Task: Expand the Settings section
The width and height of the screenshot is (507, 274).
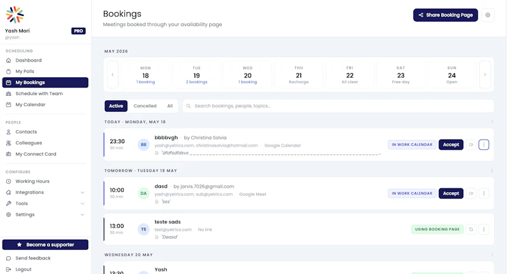Action: [45, 214]
